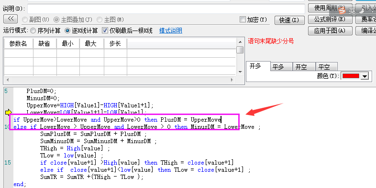Click the yellow arrow error marker
The height and width of the screenshot is (188, 376).
(x=9, y=112)
